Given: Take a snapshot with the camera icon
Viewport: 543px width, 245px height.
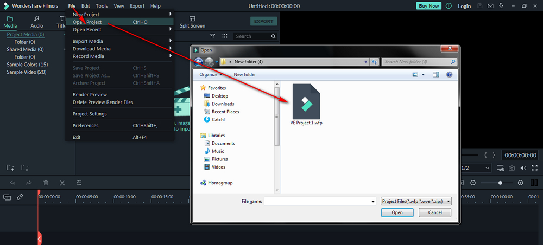Looking at the screenshot, I should pos(512,168).
